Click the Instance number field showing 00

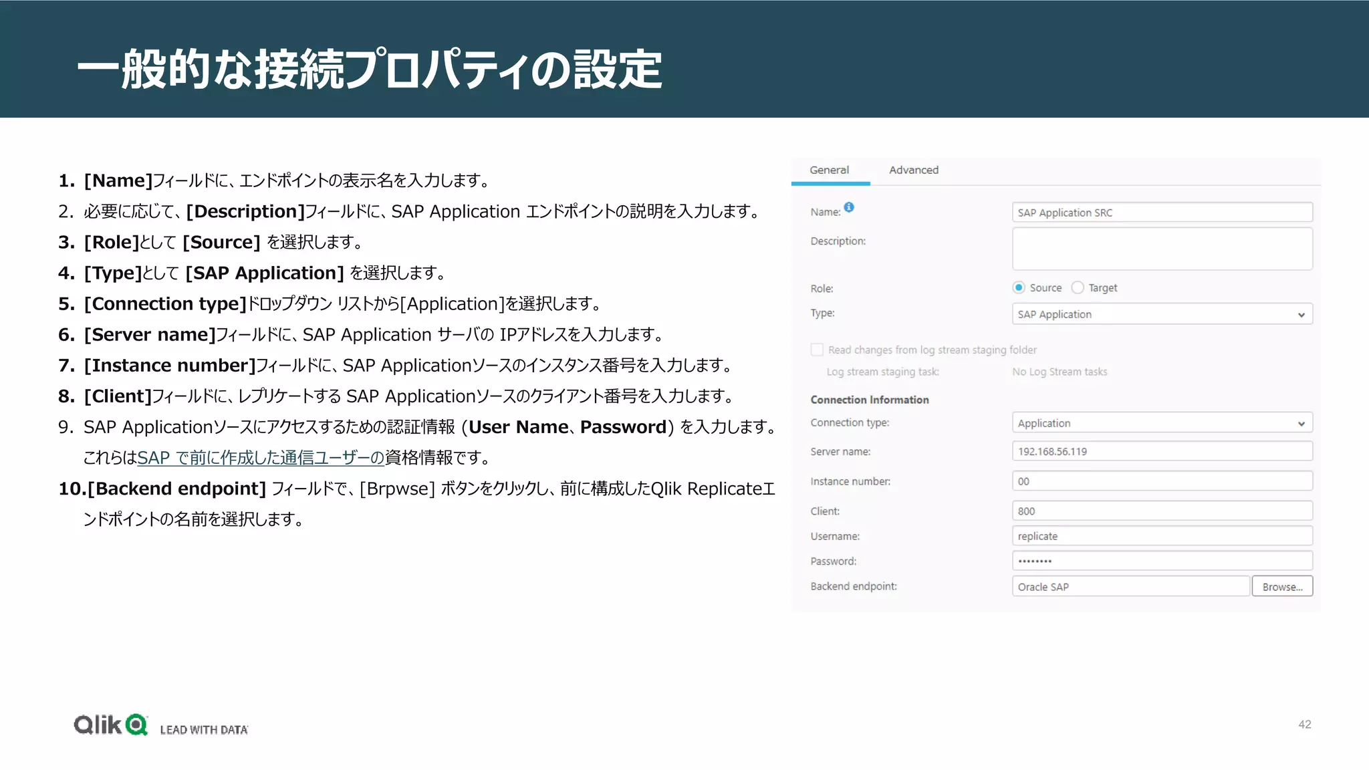click(1162, 481)
